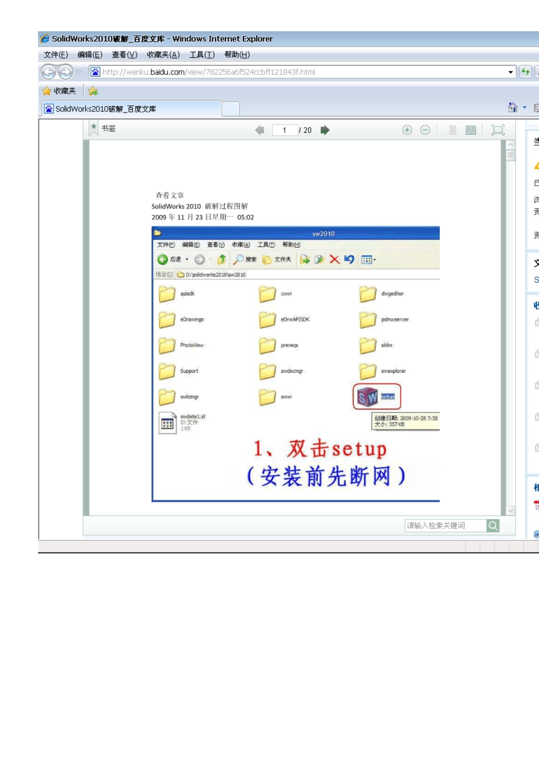Switch to two-page view mode
The width and height of the screenshot is (539, 763).
tap(470, 130)
